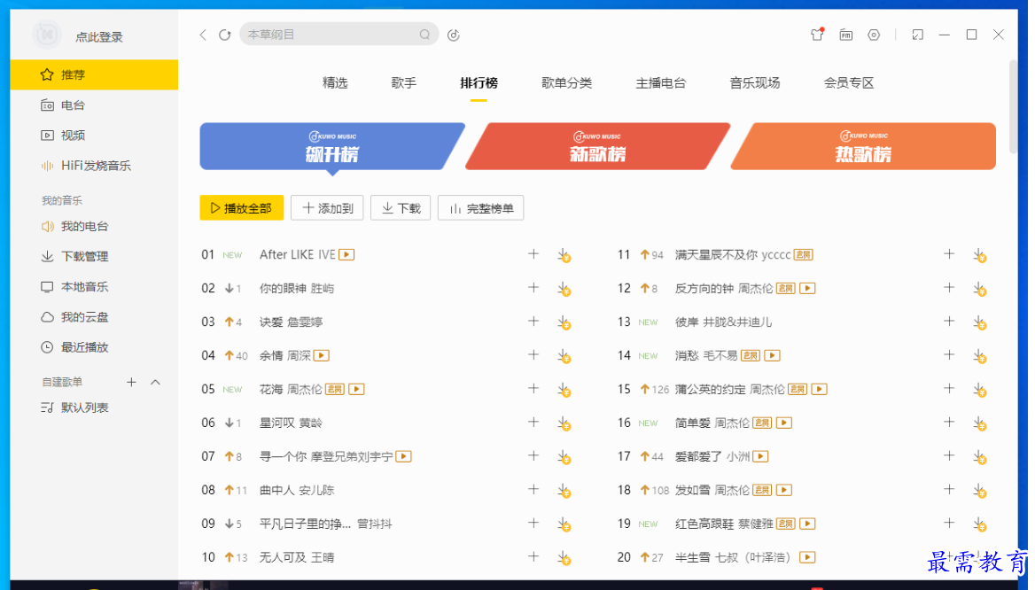The image size is (1035, 590).
Task: Open the 音乐现场 tab
Action: [x=754, y=83]
